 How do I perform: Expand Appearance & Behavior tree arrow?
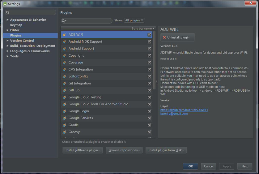point(7,20)
